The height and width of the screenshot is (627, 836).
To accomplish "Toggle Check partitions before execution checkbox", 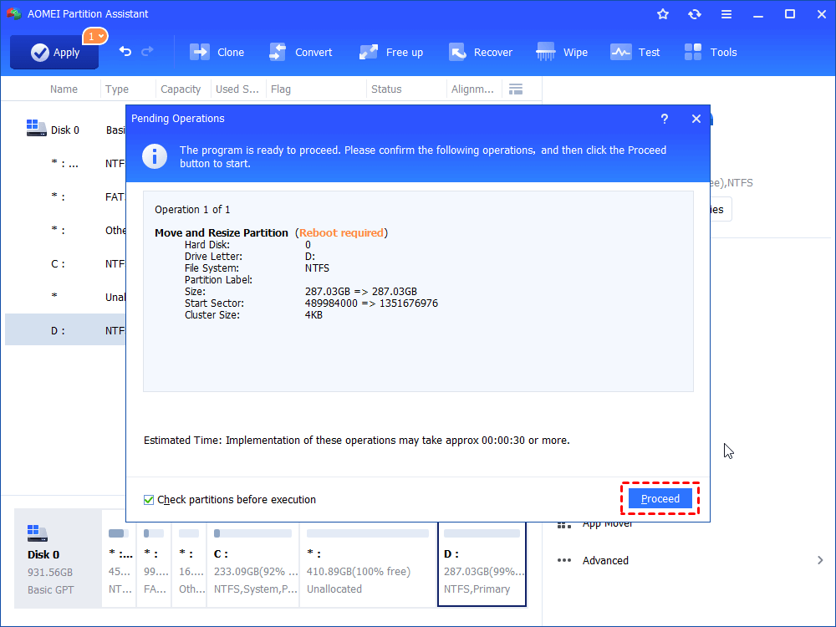I will (149, 500).
